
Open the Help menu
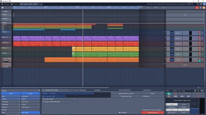coord(11,112)
